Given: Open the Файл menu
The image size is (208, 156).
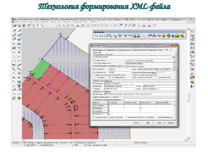Looking at the screenshot, I should tap(17, 22).
